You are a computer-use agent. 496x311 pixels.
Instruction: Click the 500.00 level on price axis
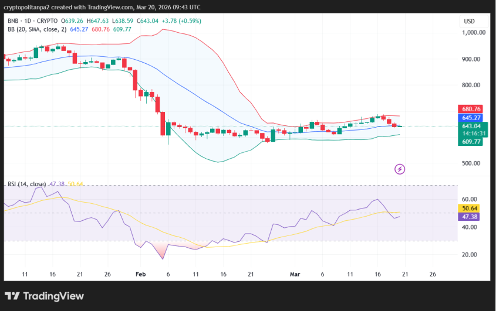coord(473,163)
